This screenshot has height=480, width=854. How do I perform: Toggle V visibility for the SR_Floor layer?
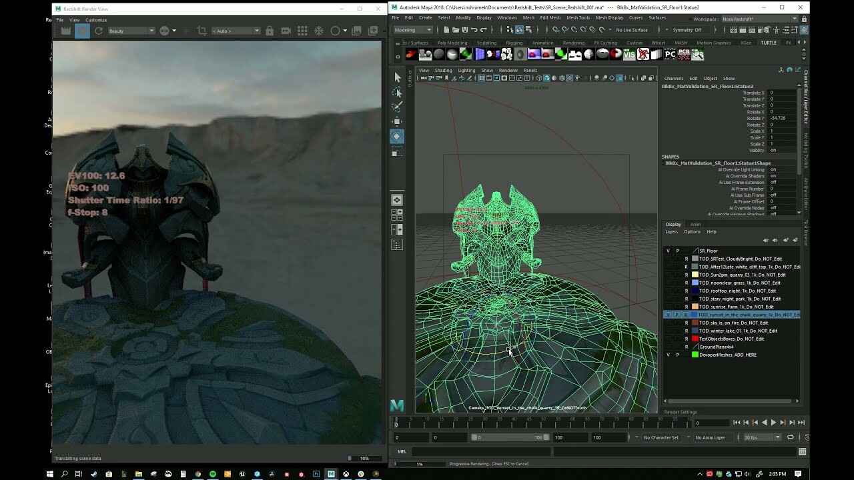click(x=667, y=250)
